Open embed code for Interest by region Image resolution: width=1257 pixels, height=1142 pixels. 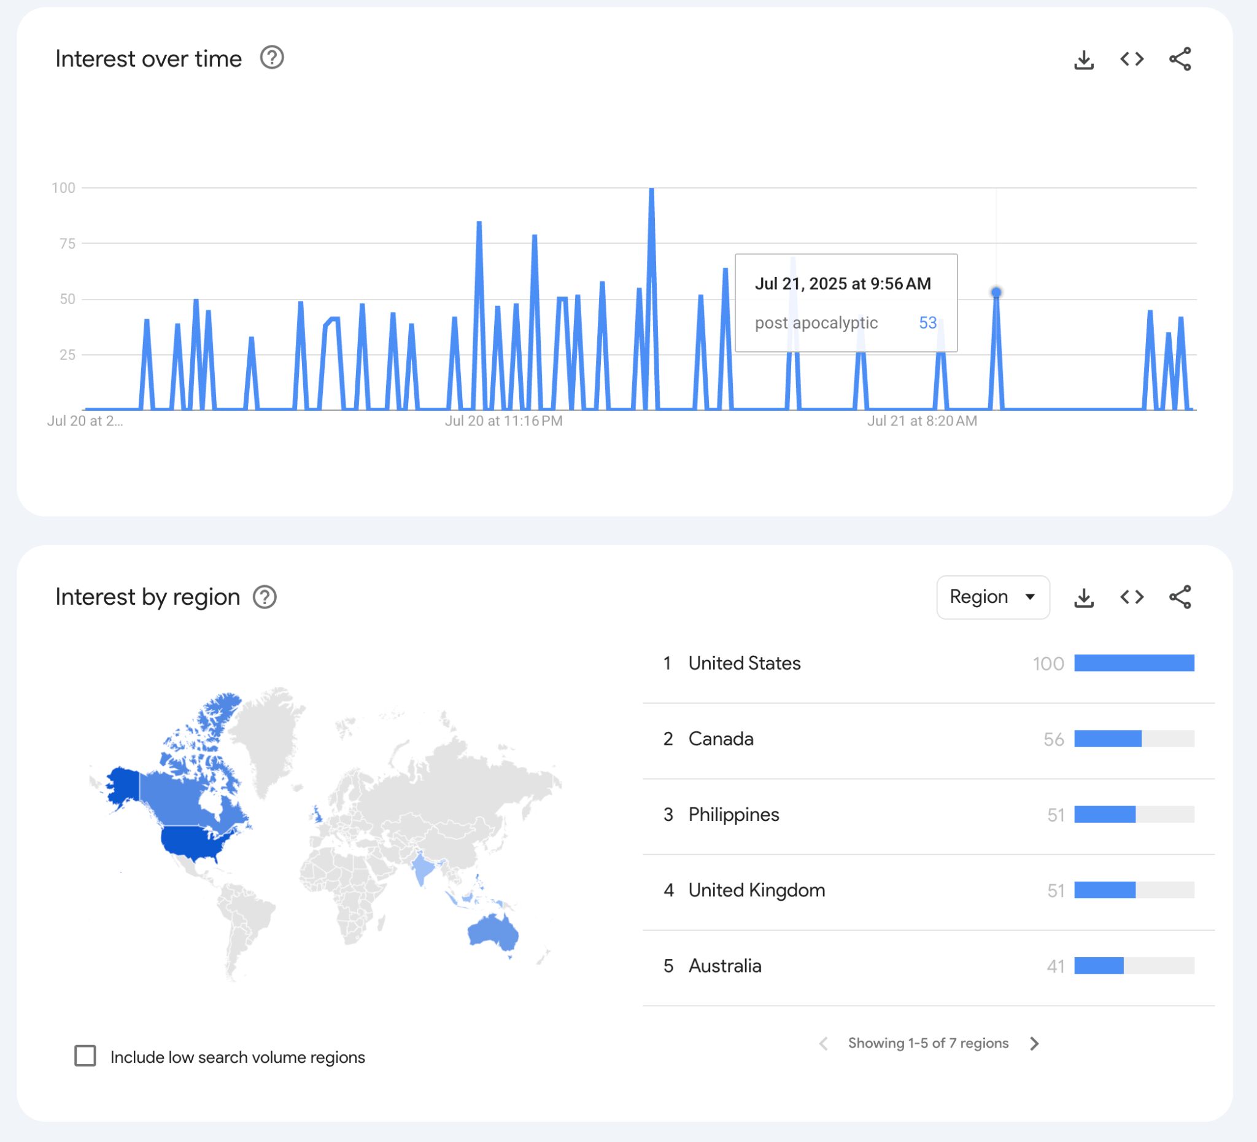pyautogui.click(x=1132, y=597)
